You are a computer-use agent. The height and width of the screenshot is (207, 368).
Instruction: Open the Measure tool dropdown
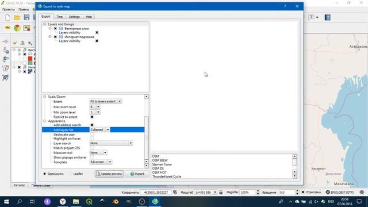coord(98,152)
